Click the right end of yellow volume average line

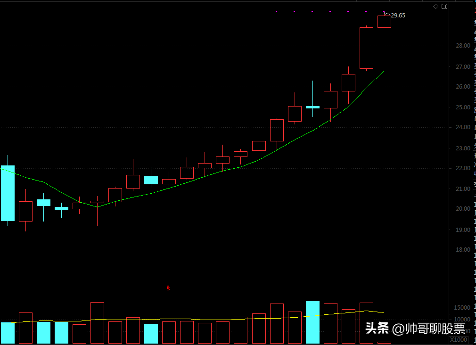383,312
